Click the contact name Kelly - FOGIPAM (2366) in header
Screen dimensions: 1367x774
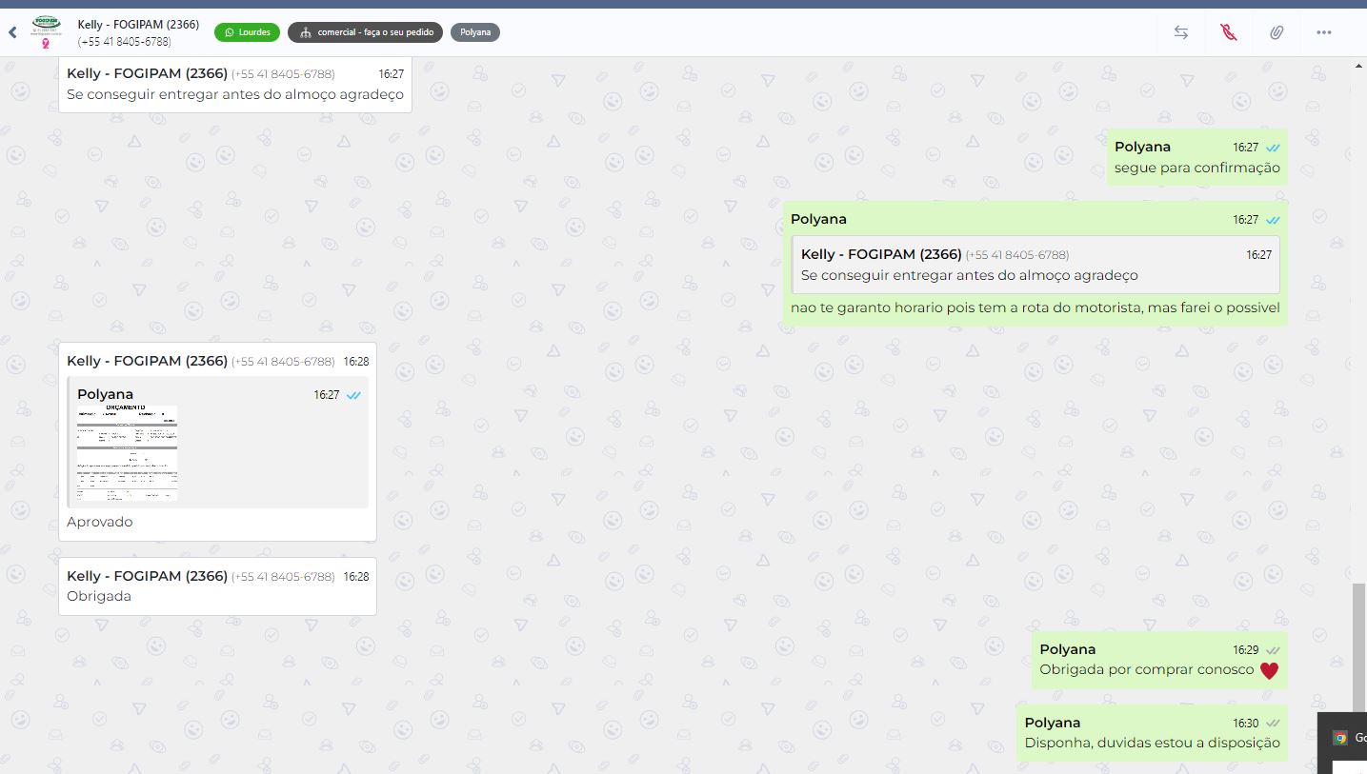coord(138,25)
